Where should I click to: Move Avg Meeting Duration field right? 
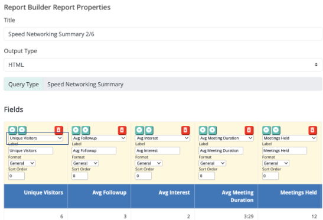(213, 130)
